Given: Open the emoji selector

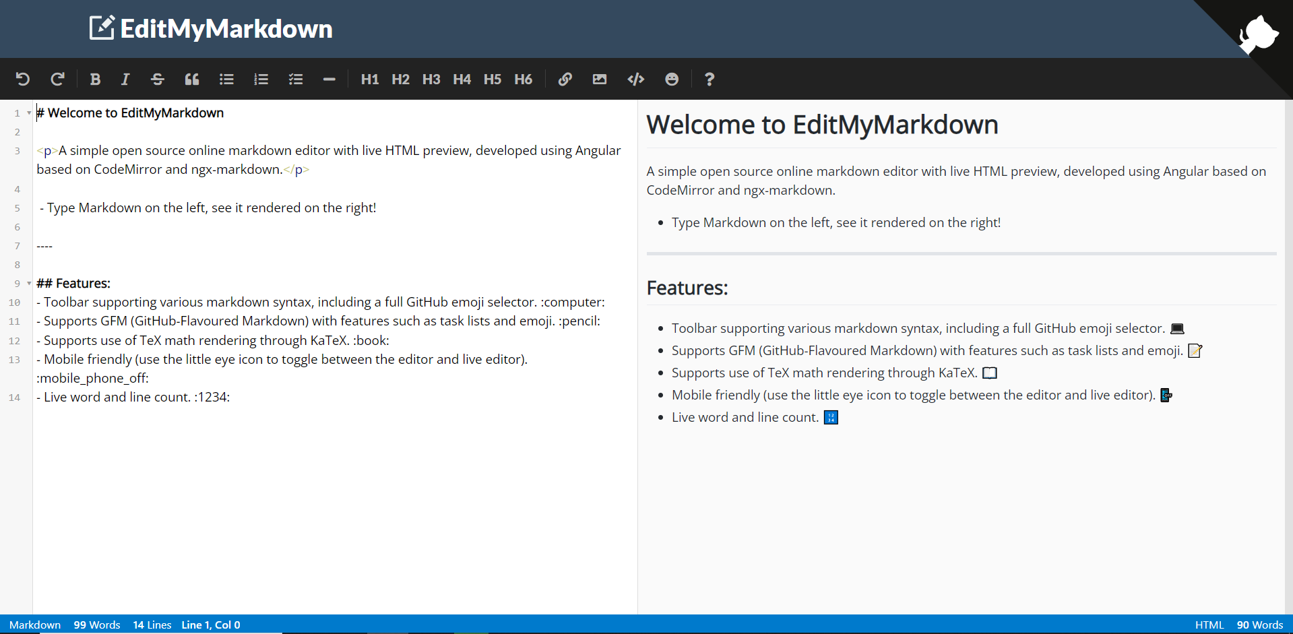Looking at the screenshot, I should [672, 80].
